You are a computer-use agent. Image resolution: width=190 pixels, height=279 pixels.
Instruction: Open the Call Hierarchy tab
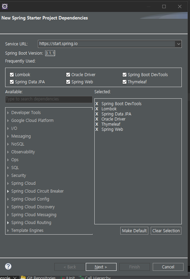pos(95,277)
